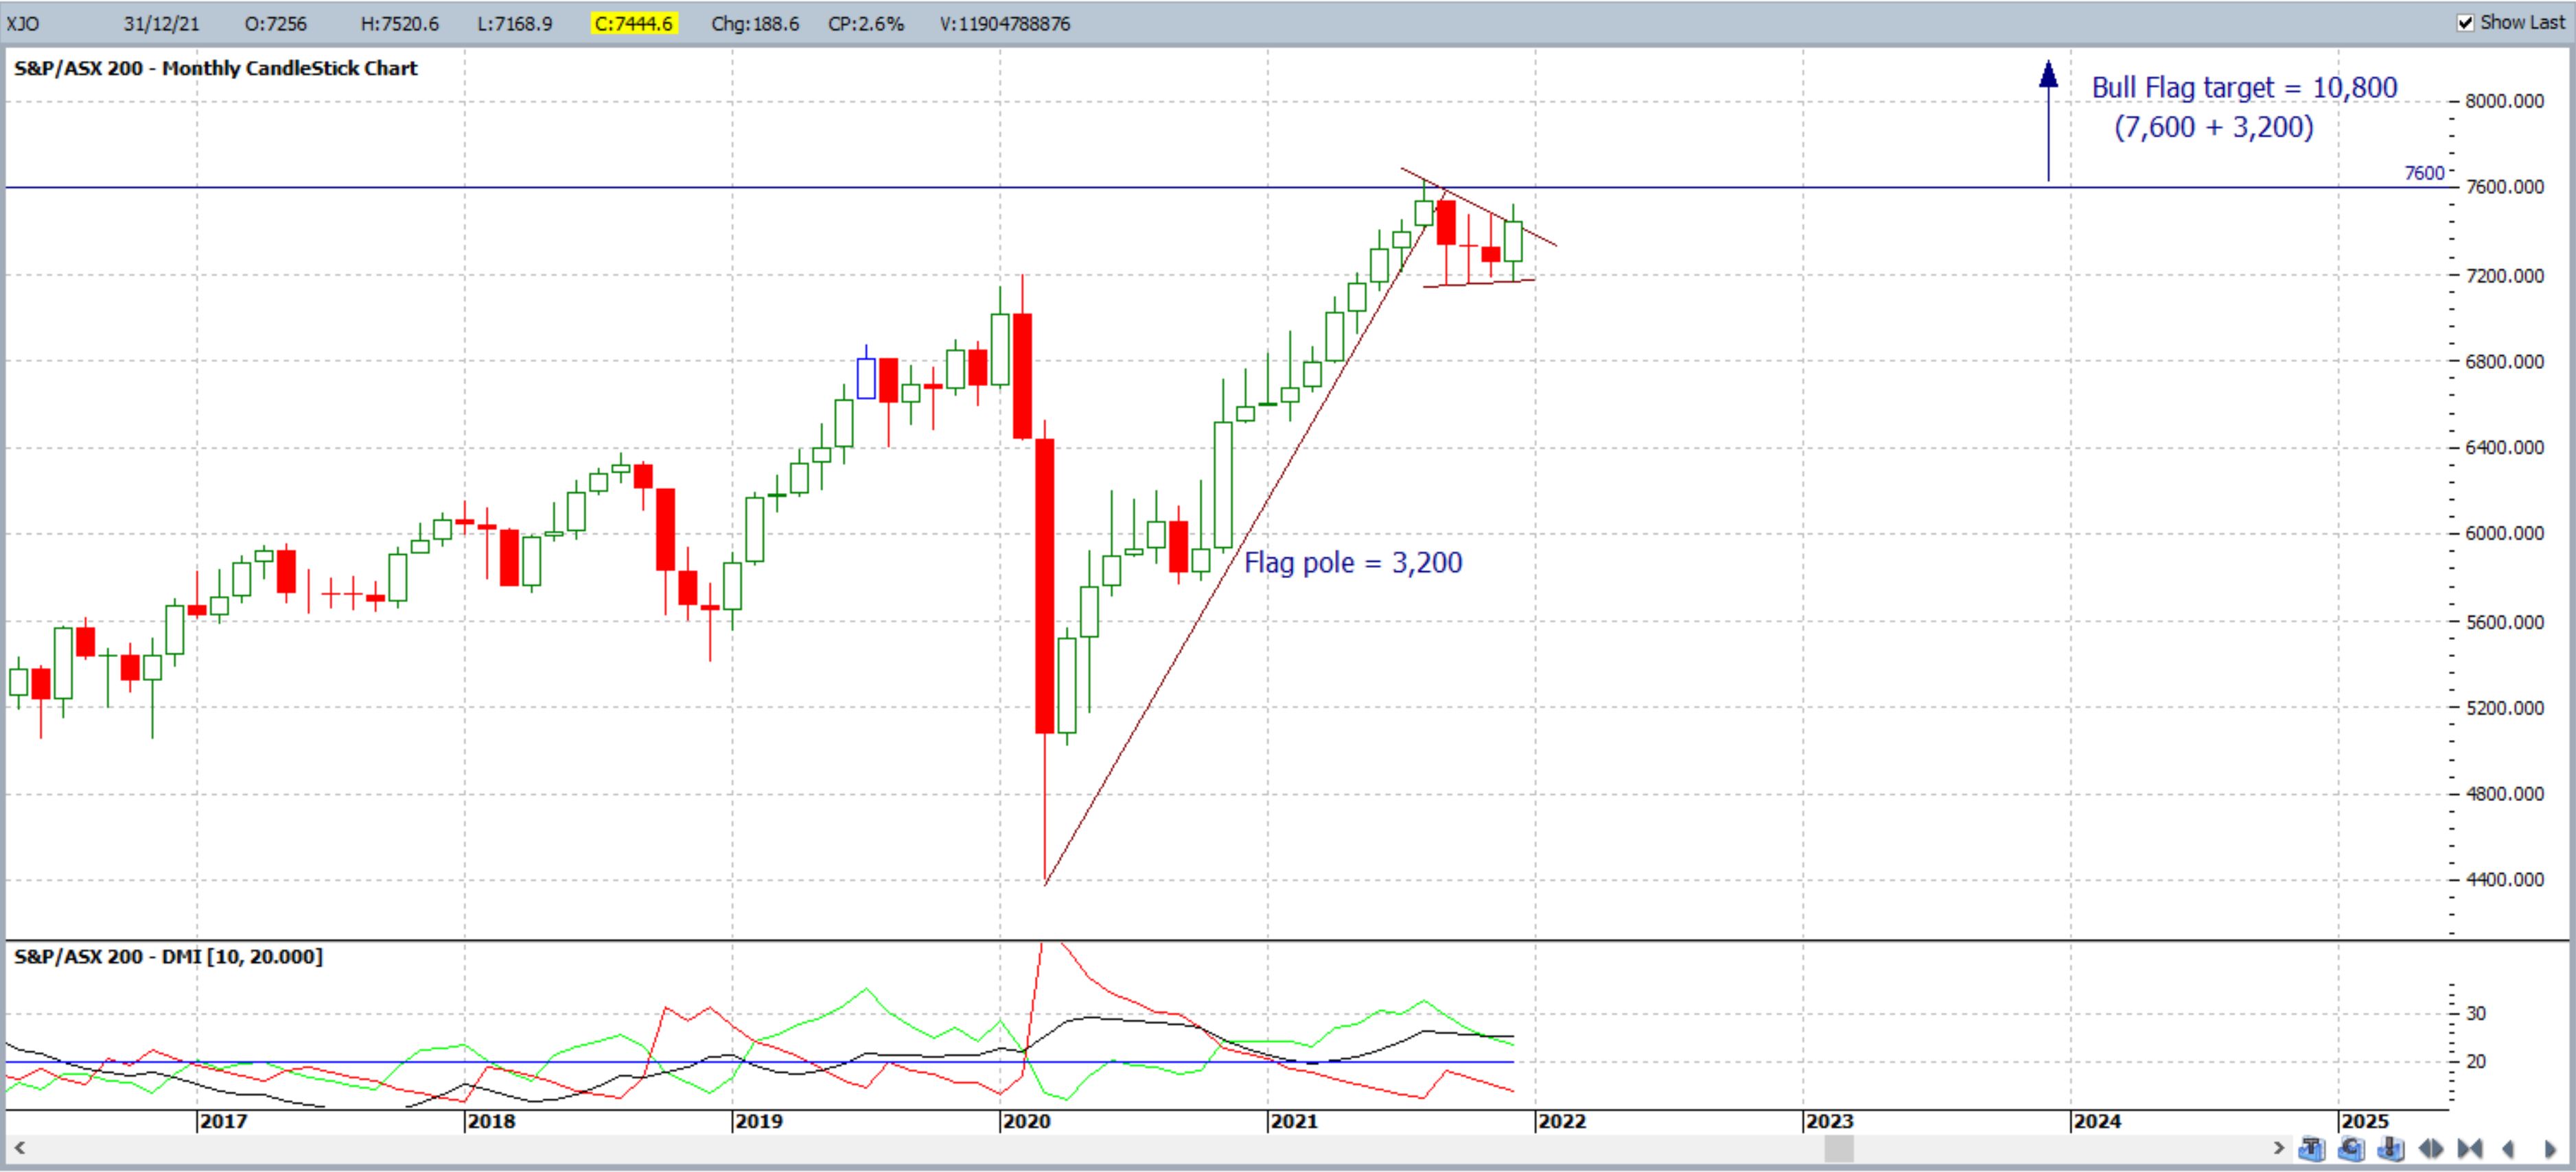Screen dimensions: 2576x1172
Task: Click the 2017 year label on time axis
Action: 223,1122
